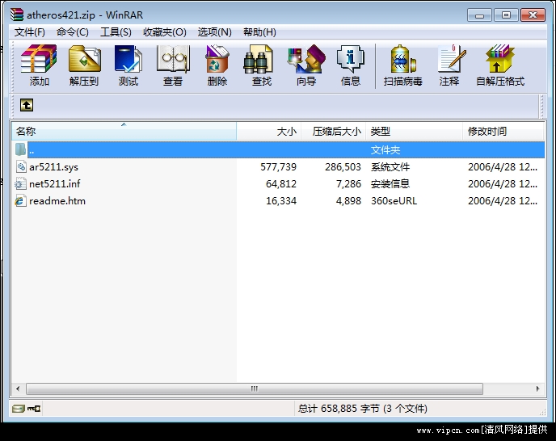Click the 删除 (Delete) toolbar icon

click(217, 65)
